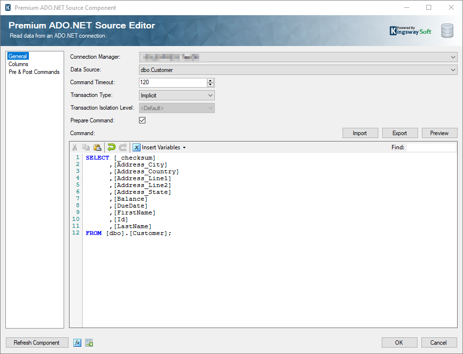Viewport: 463px width, 354px height.
Task: Switch to the Columns page
Action: pos(19,64)
